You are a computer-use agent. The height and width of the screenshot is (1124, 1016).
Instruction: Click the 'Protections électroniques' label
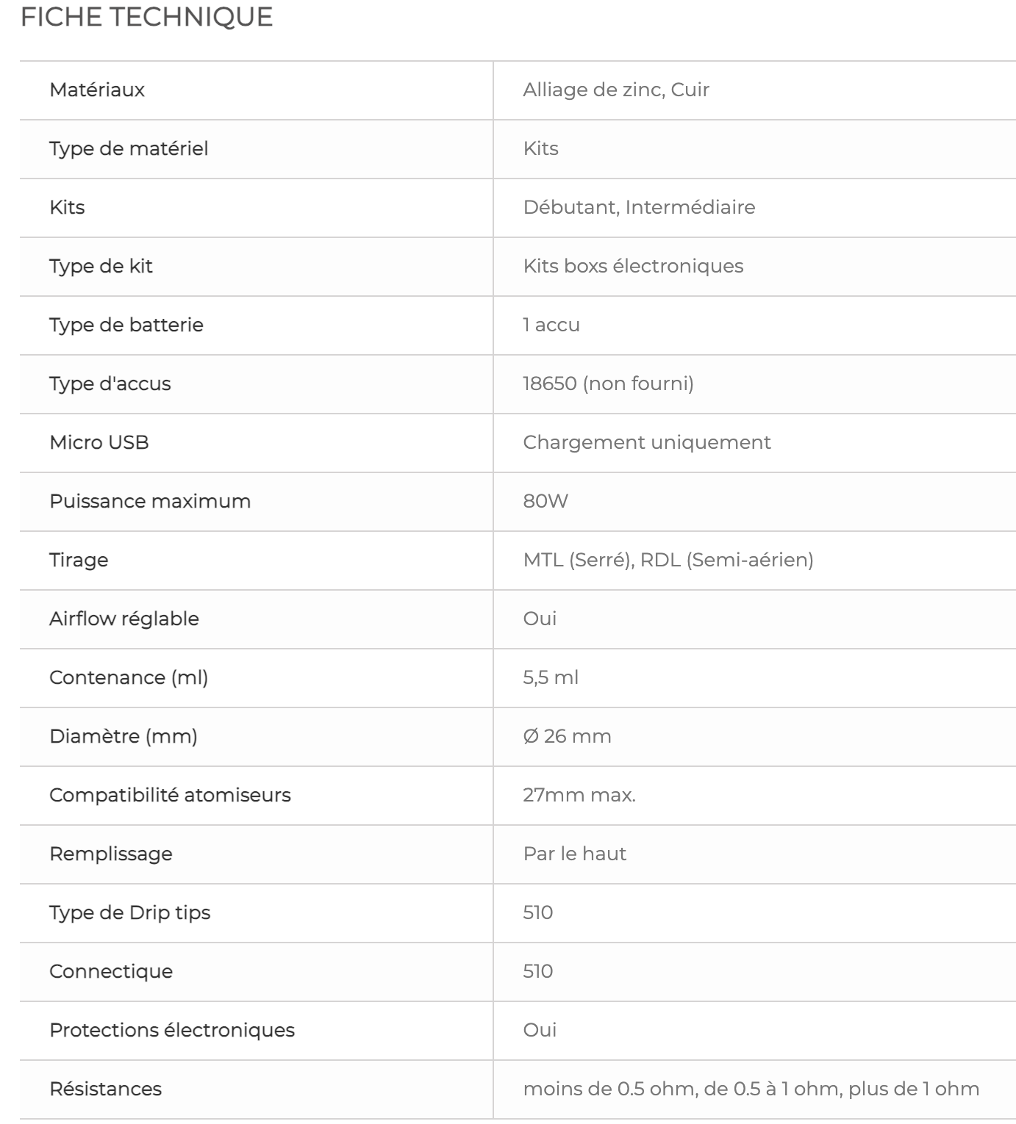(172, 1030)
